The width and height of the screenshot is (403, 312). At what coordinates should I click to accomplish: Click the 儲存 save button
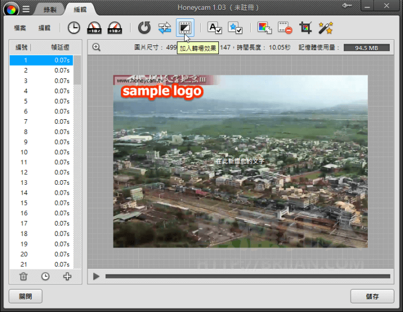(372, 296)
